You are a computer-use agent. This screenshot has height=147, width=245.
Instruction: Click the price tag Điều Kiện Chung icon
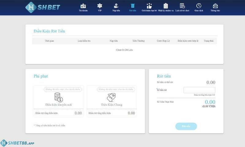pyautogui.click(x=111, y=97)
